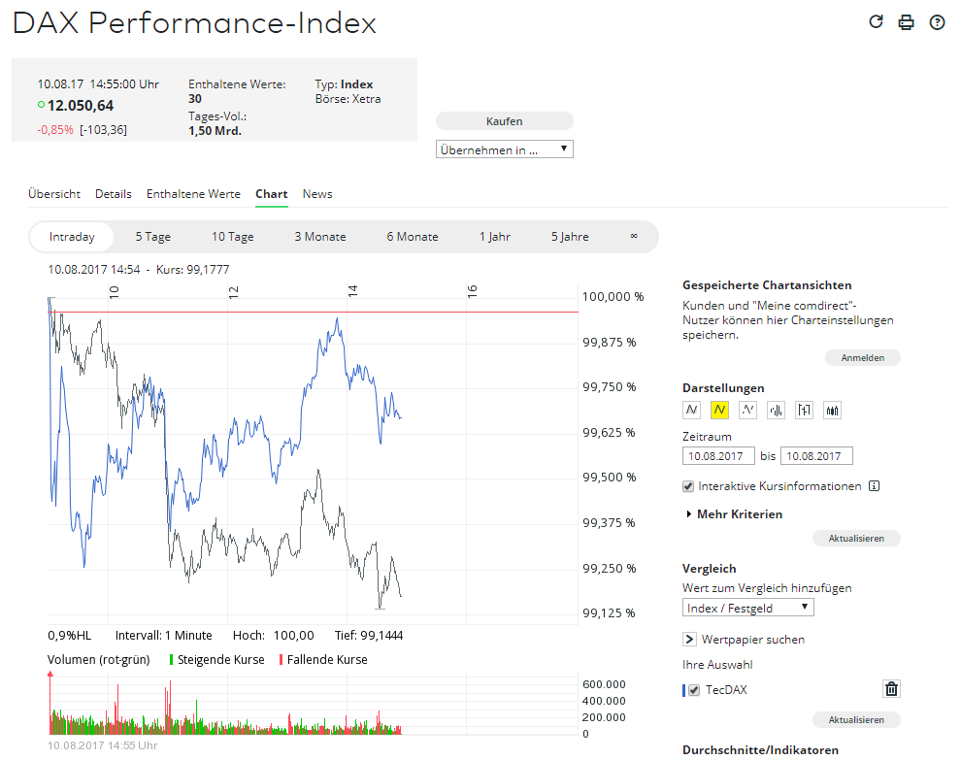Click the printer icon to print

click(x=906, y=22)
